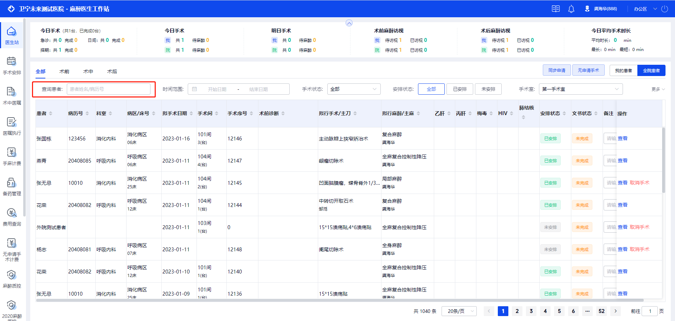Image resolution: width=675 pixels, height=321 pixels.
Task: Click the notification bell icon
Action: click(571, 9)
